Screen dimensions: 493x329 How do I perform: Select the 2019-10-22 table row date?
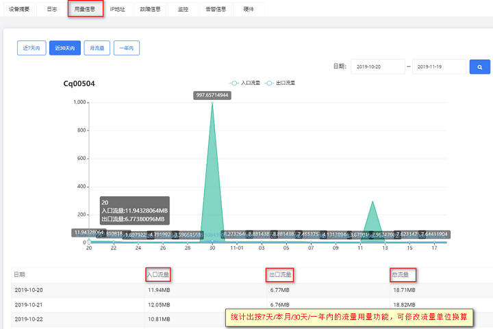click(29, 319)
